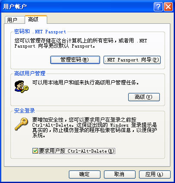This screenshot has width=175, height=183.
Task: Click the 用户帐户 window title bar
Action: pos(78,6)
